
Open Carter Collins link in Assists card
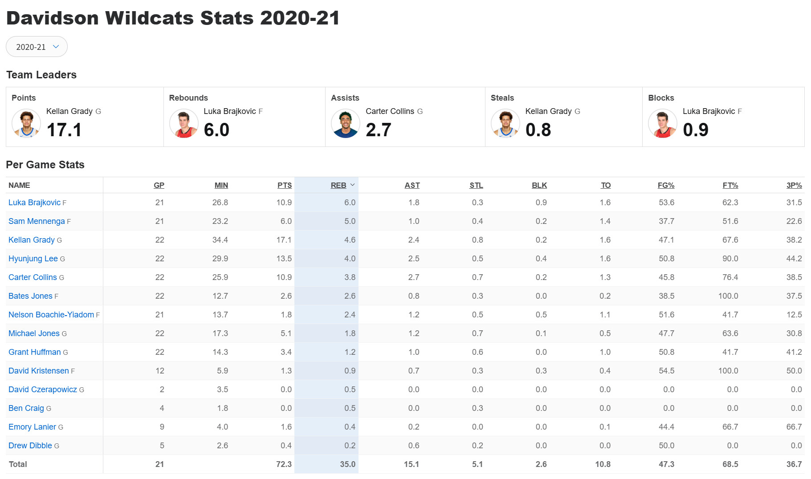coord(390,111)
